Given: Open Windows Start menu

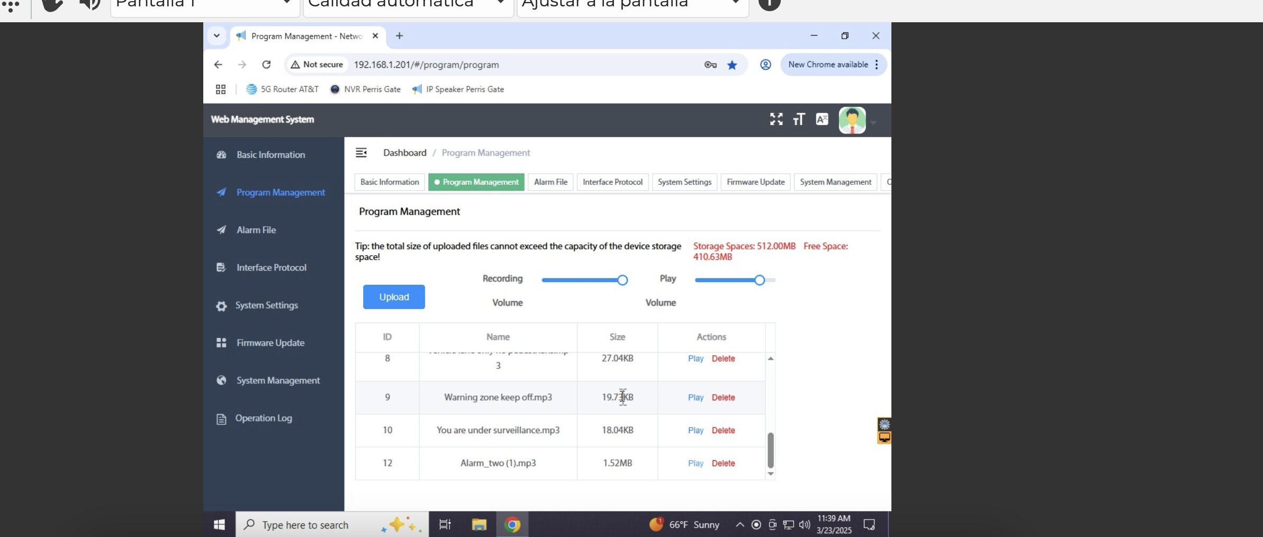Looking at the screenshot, I should point(219,524).
